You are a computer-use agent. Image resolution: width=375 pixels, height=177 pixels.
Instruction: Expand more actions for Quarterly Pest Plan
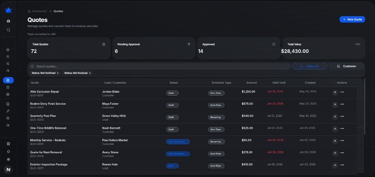point(342,116)
